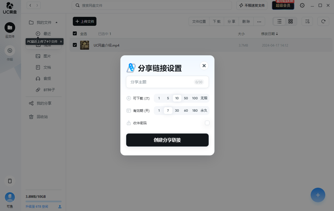The image size is (334, 211).
Task: Switch to grid view layout
Action: 290,21
